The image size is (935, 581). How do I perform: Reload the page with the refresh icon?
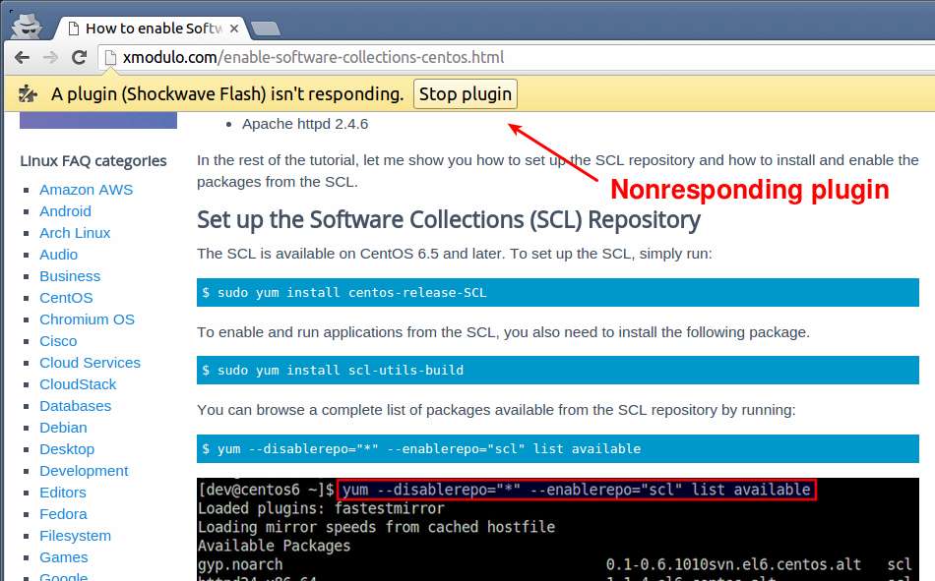click(79, 57)
